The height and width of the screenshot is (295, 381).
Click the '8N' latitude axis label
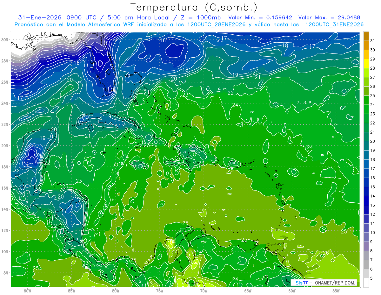(6, 273)
